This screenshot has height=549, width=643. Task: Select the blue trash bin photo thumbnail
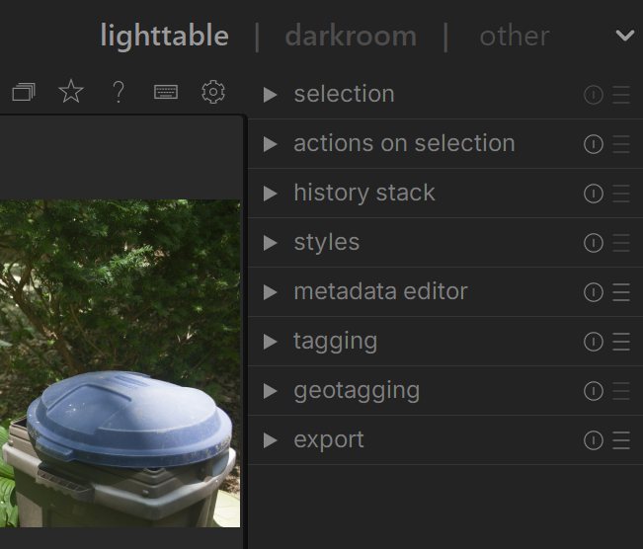click(121, 363)
